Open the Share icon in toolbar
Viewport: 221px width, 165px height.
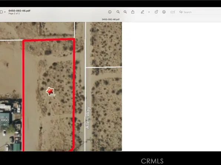(x=133, y=12)
